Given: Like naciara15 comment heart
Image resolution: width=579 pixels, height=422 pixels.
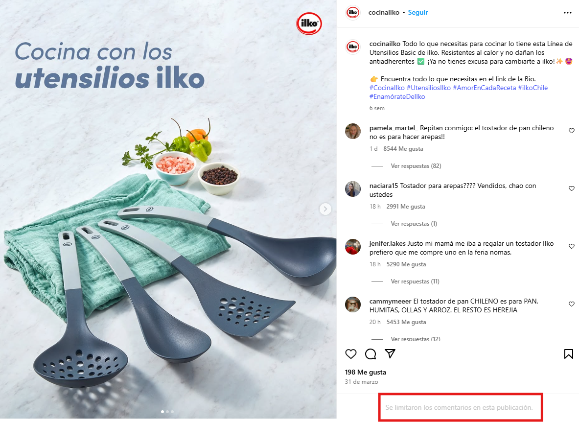Looking at the screenshot, I should point(572,188).
